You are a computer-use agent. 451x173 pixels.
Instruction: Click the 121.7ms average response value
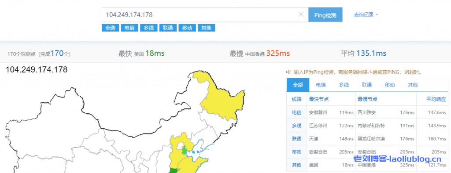pyautogui.click(x=437, y=165)
